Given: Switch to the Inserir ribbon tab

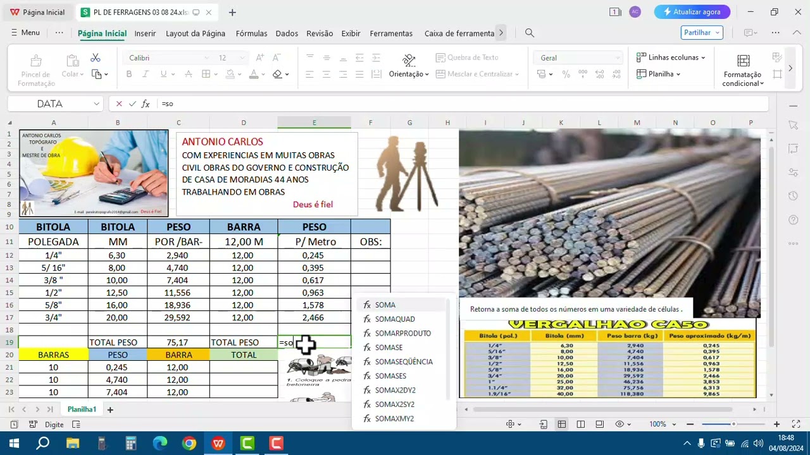Looking at the screenshot, I should pyautogui.click(x=145, y=33).
